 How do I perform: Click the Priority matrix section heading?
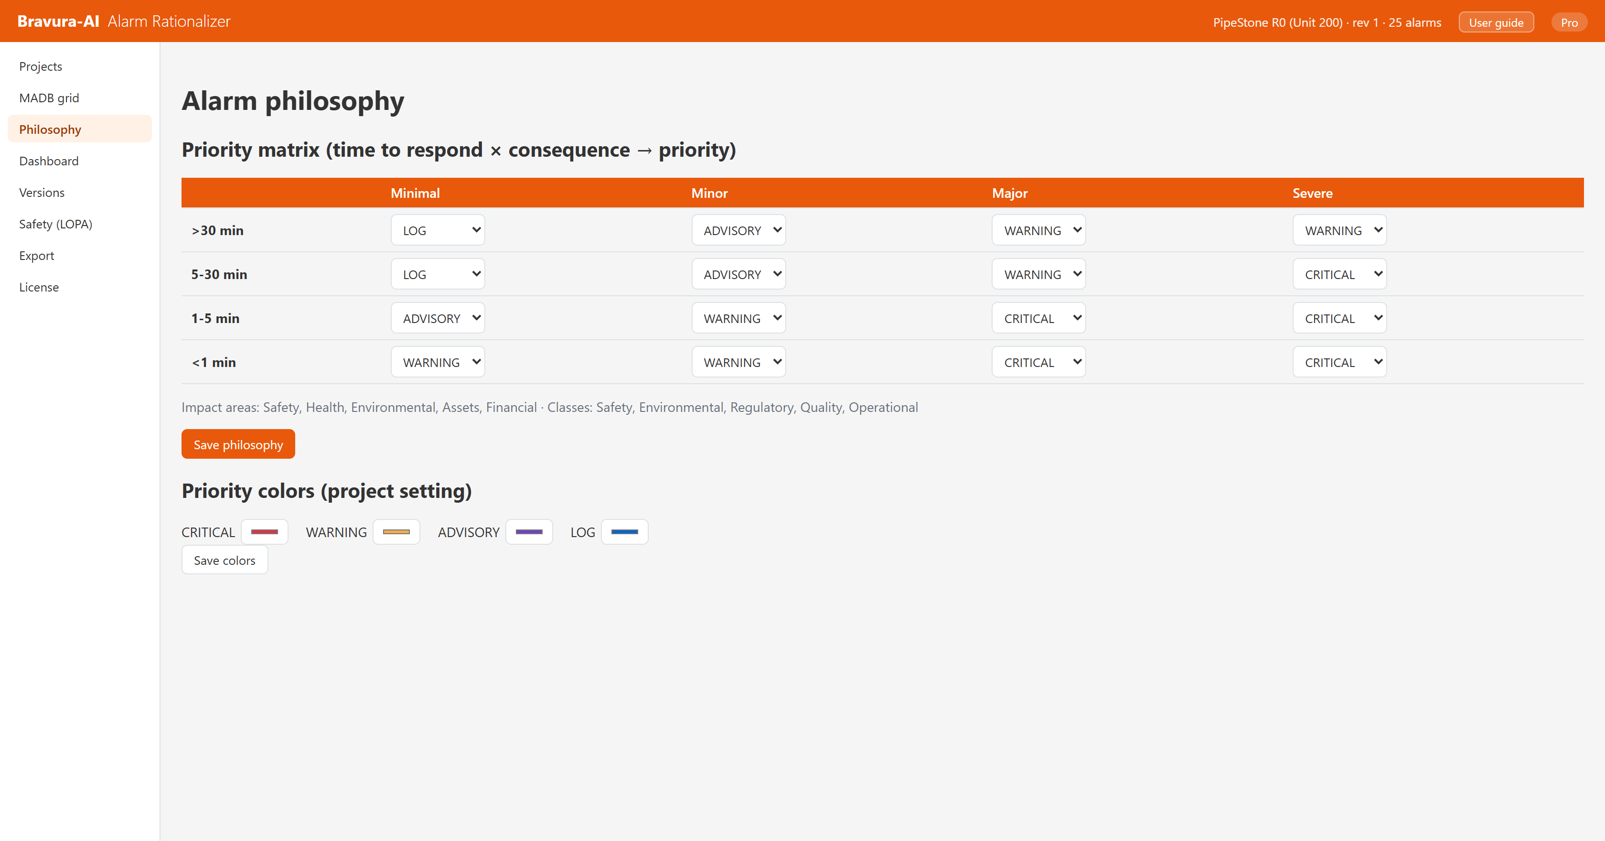click(459, 150)
